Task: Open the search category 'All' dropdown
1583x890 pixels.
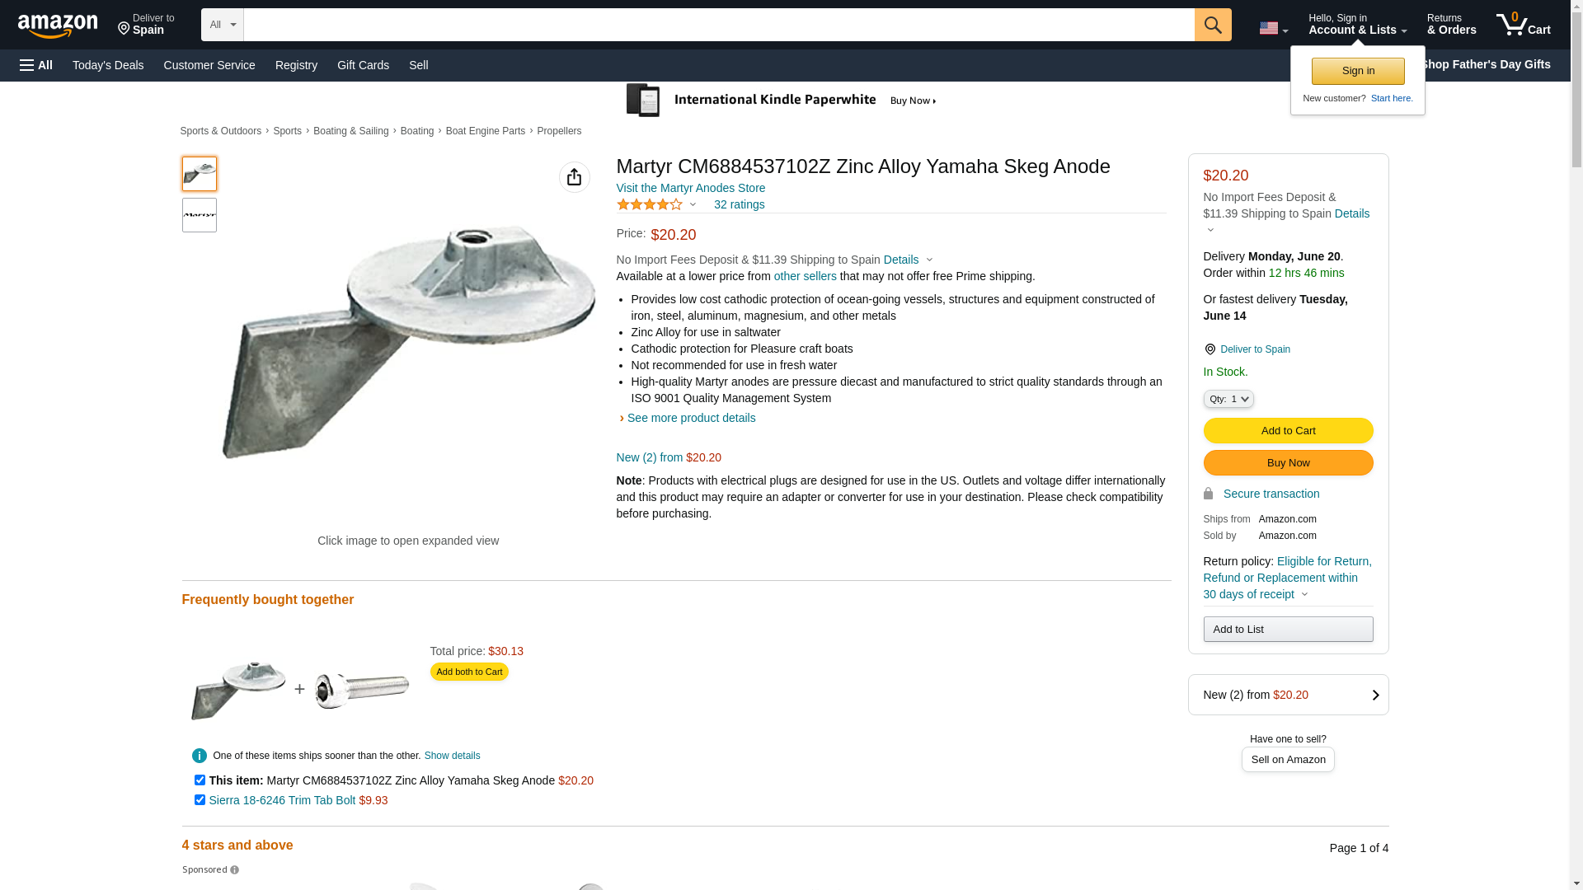Action: [x=222, y=25]
